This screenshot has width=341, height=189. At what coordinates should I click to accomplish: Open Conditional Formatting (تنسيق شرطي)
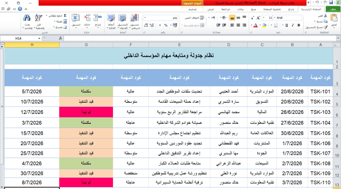135,21
